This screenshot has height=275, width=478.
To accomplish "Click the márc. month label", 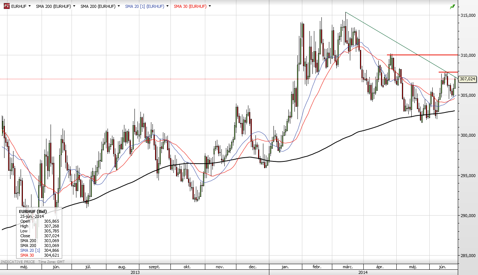I will [x=348, y=267].
